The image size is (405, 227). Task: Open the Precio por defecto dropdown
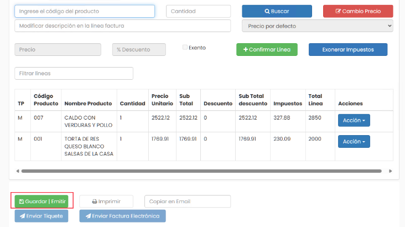pyautogui.click(x=317, y=26)
